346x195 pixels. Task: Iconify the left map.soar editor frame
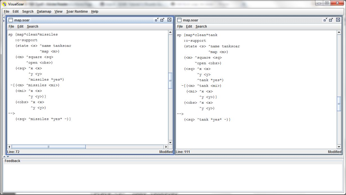click(x=157, y=20)
